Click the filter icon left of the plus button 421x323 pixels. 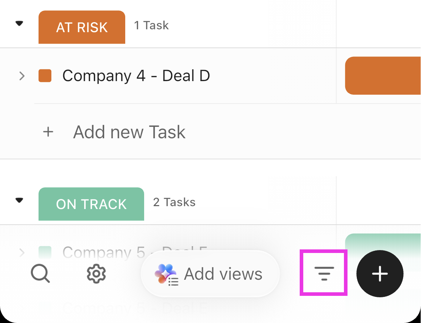pyautogui.click(x=323, y=273)
